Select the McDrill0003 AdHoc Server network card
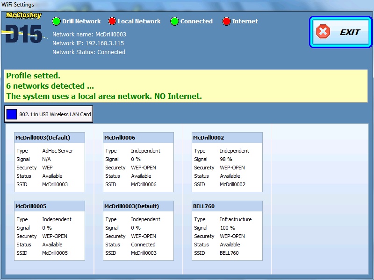Screen dimensions: 374x280 pyautogui.click(x=50, y=162)
